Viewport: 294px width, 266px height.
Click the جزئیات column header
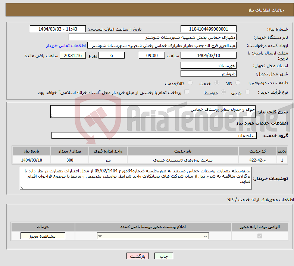tap(43, 227)
